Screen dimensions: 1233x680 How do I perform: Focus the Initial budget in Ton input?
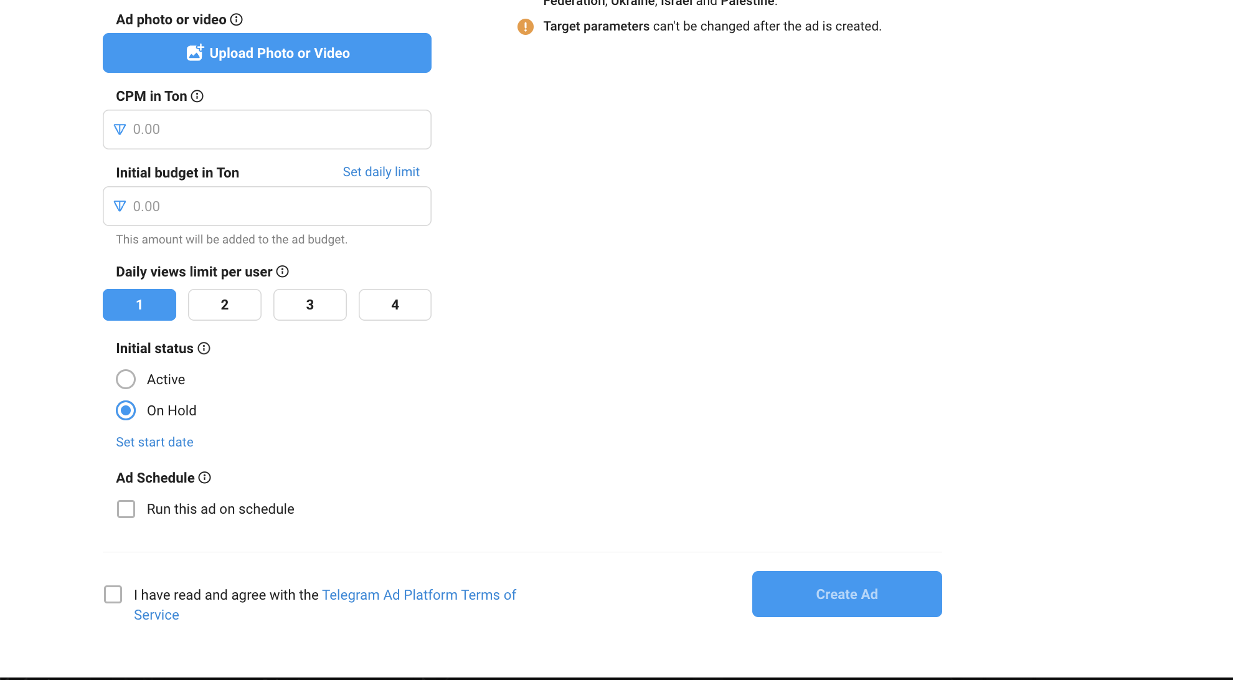tap(267, 206)
